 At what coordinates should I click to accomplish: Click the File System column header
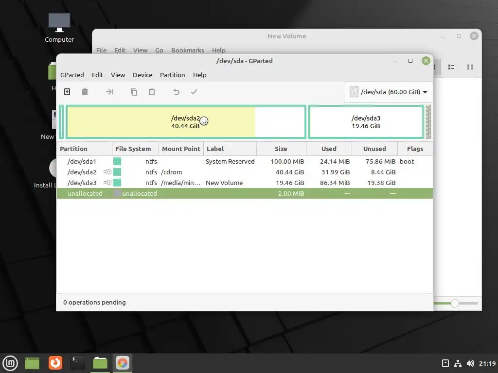(135, 149)
